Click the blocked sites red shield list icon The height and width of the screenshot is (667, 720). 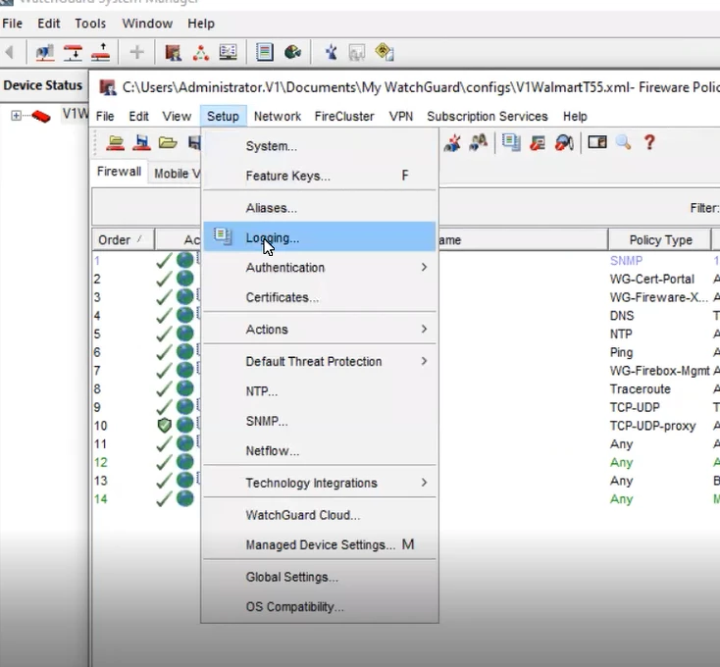pyautogui.click(x=538, y=143)
